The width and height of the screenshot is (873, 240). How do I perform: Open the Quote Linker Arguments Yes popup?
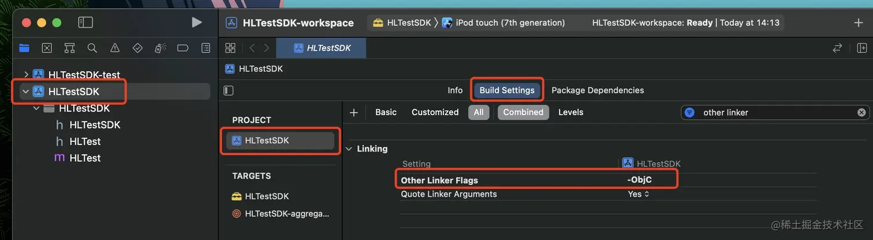639,194
